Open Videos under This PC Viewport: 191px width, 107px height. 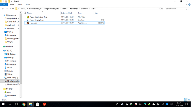click(x=10, y=74)
